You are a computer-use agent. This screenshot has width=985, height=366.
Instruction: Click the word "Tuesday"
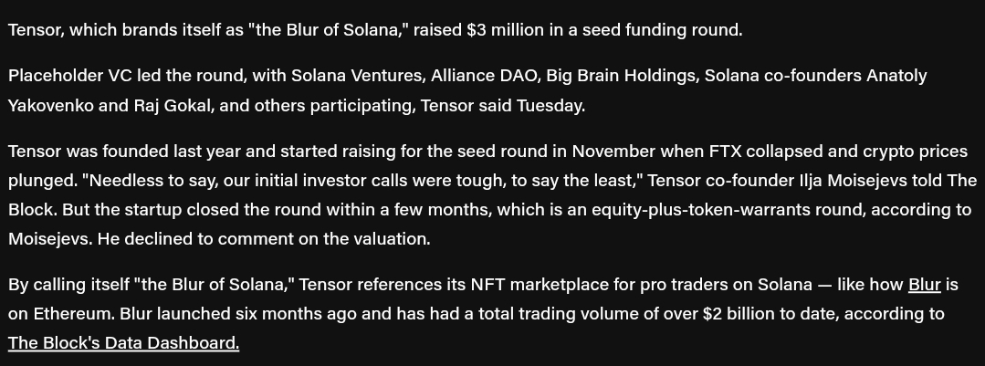click(x=550, y=105)
